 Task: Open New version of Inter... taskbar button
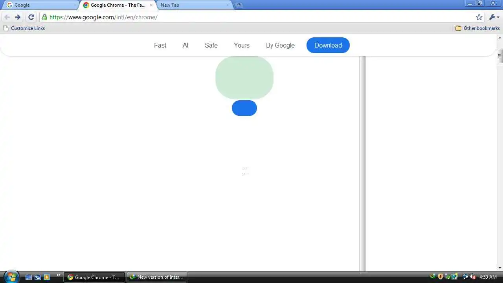click(x=157, y=277)
